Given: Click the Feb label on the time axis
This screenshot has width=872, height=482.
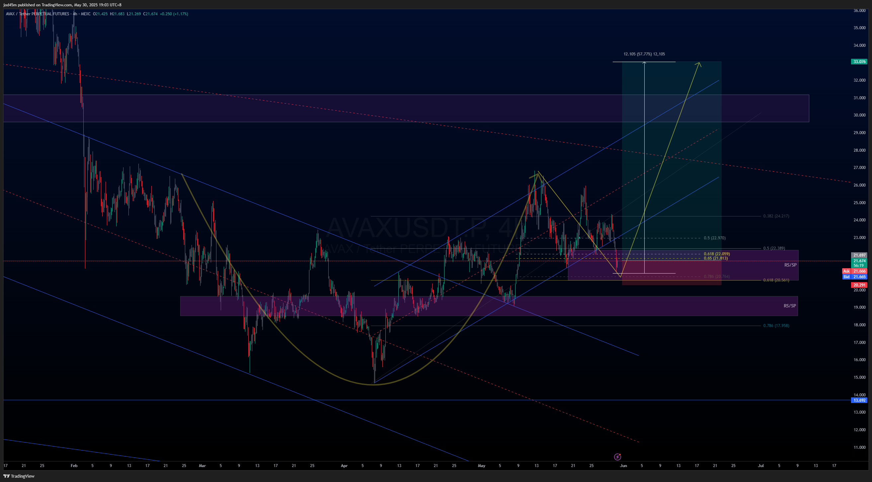Looking at the screenshot, I should (x=74, y=466).
